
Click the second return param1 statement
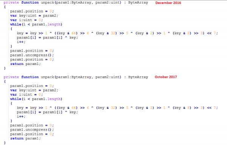pos(25,139)
